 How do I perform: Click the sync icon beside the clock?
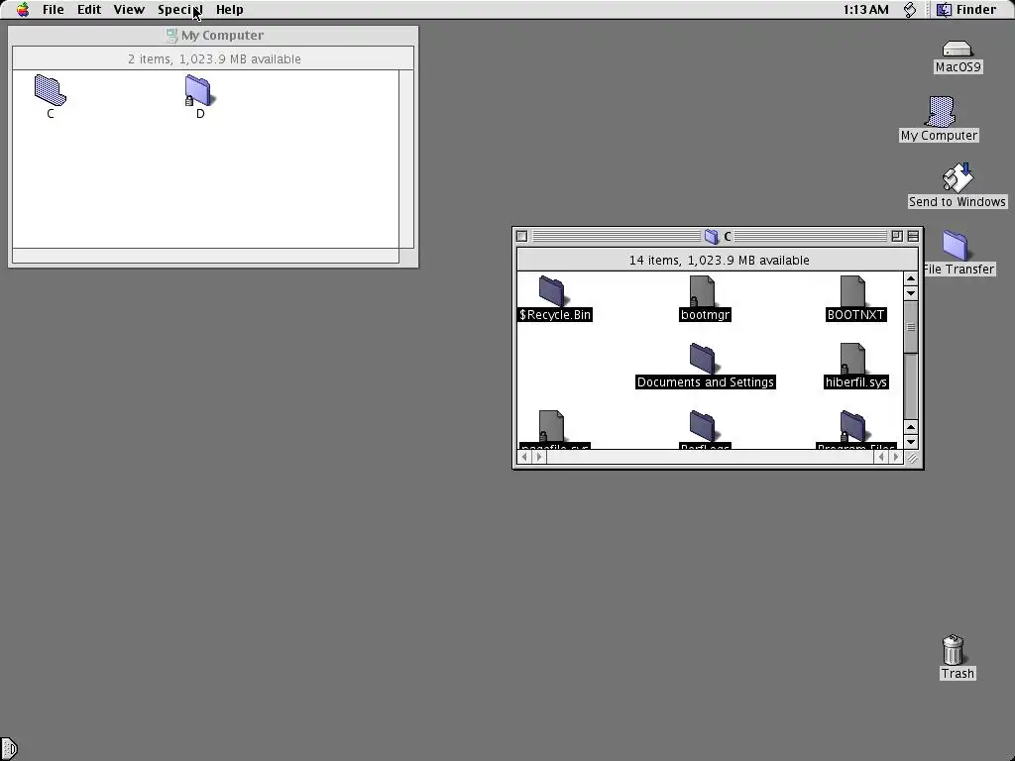(x=910, y=10)
